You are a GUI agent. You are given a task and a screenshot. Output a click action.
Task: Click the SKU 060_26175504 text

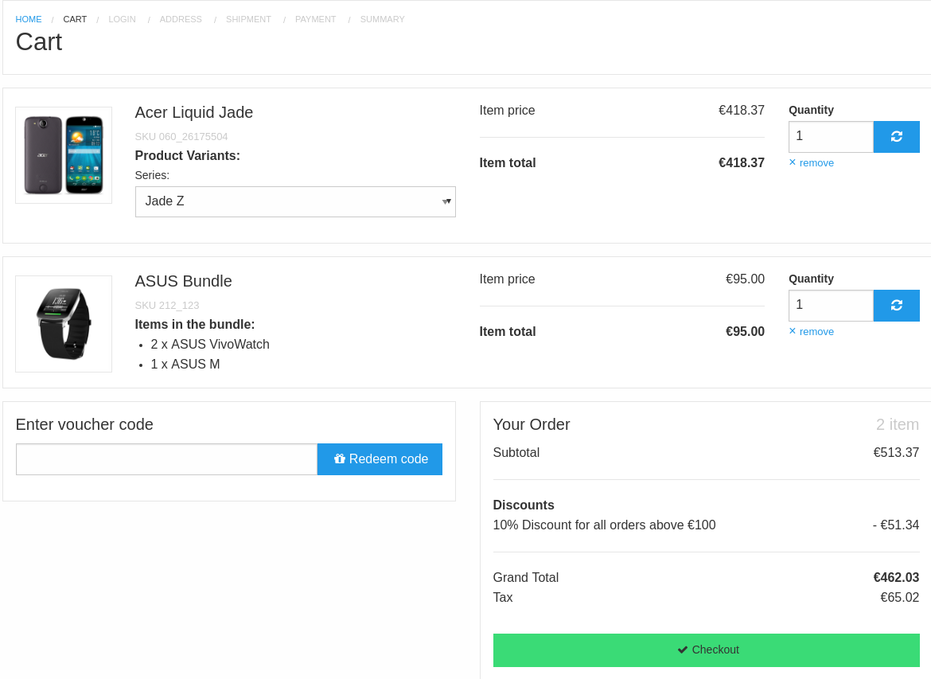tap(181, 137)
